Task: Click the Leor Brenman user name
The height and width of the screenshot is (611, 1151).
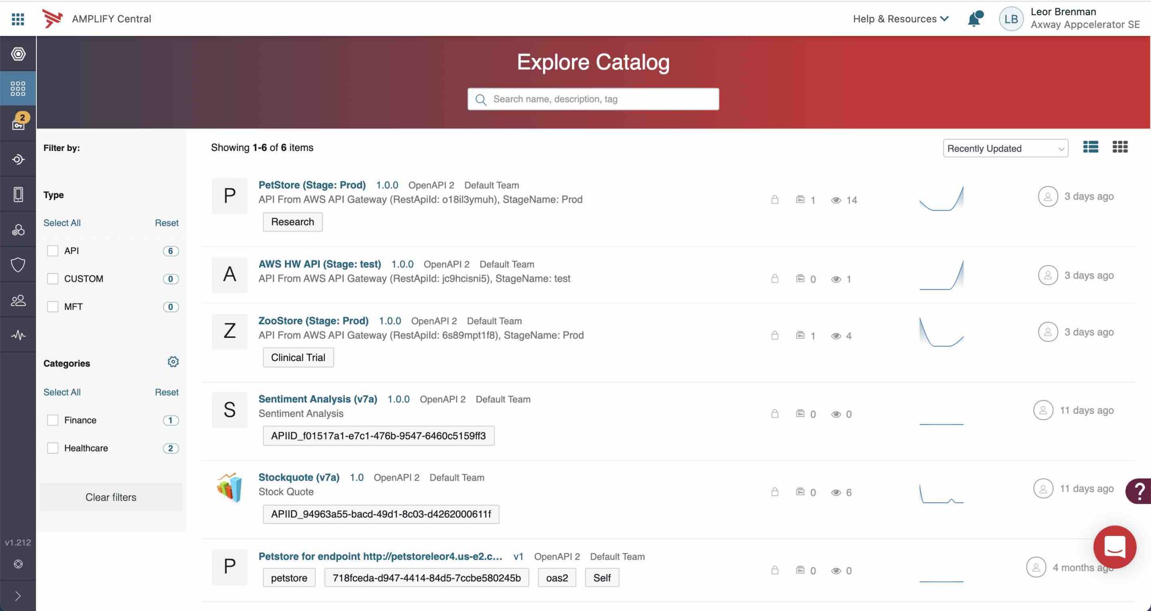Action: [1063, 12]
